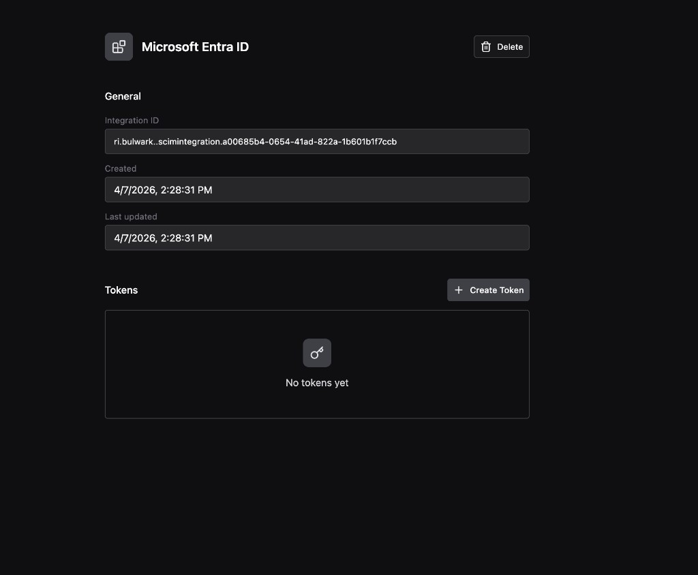
Task: Click the General section heading
Action: coord(123,96)
